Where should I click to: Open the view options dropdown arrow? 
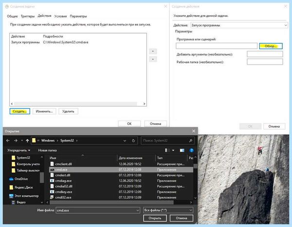pyautogui.click(x=173, y=150)
